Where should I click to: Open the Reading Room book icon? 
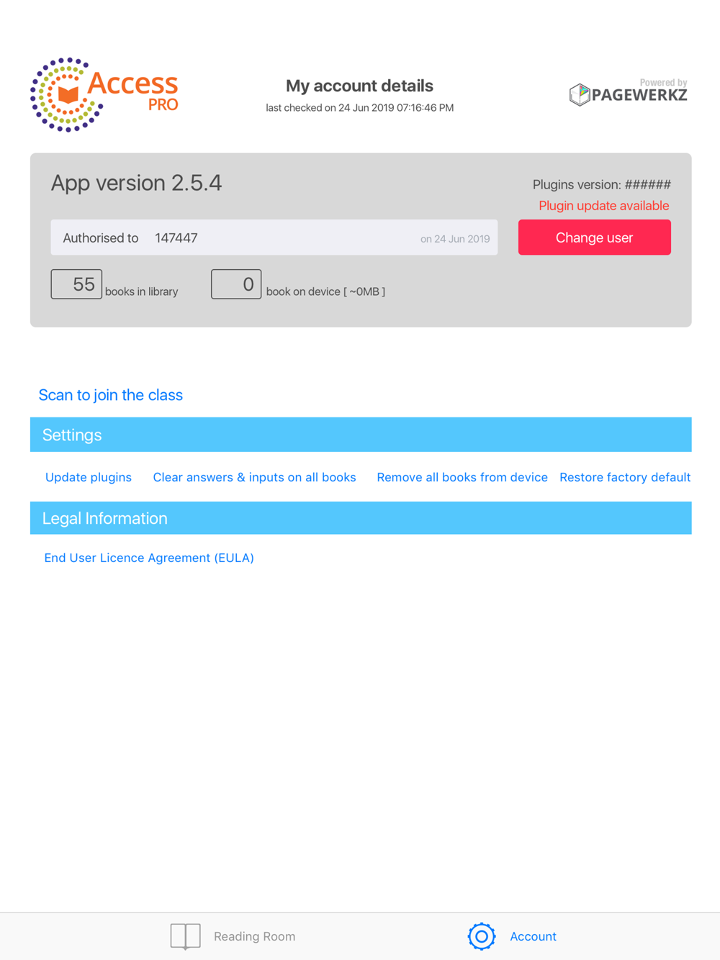(185, 936)
